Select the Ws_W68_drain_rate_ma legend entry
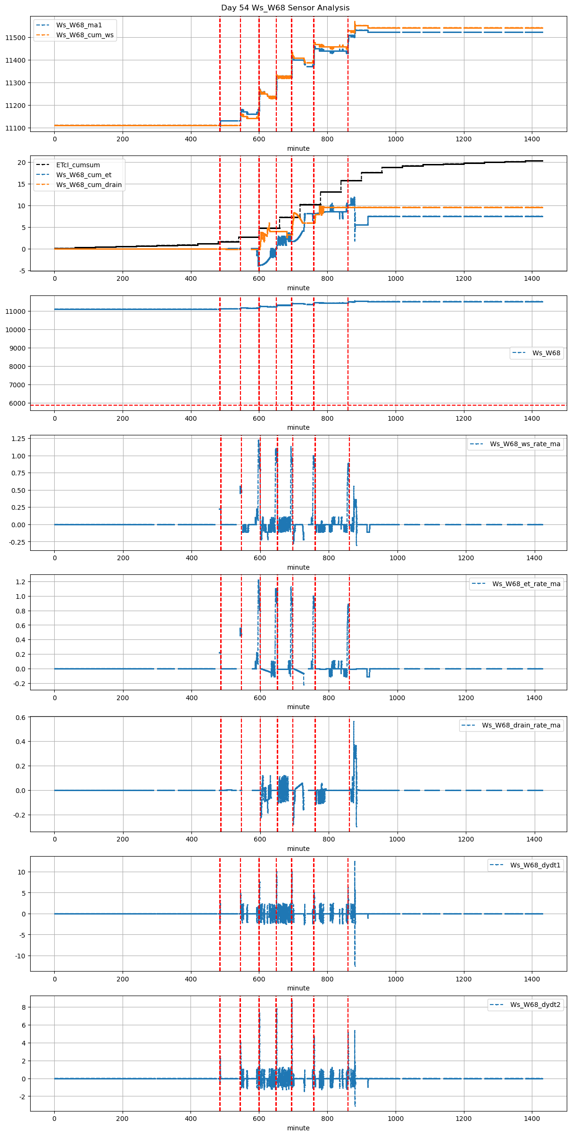Screen dimensions: 571x1136 521,725
